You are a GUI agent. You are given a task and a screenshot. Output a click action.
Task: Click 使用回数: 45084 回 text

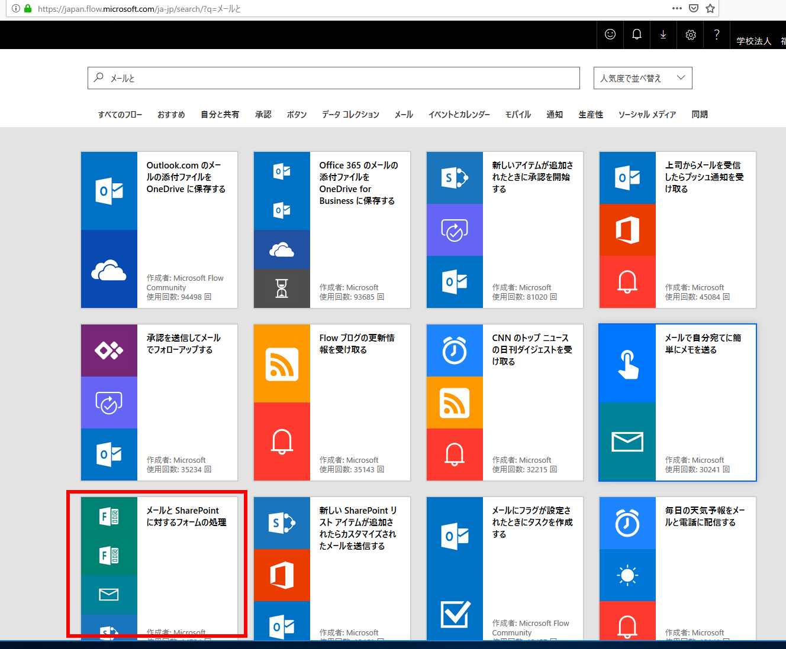pyautogui.click(x=697, y=297)
